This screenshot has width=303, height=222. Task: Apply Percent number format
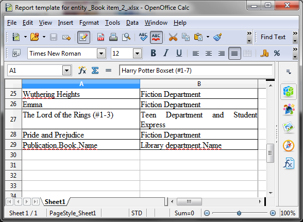(277, 53)
